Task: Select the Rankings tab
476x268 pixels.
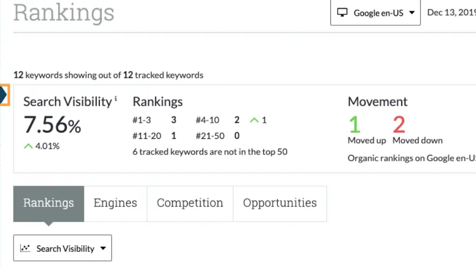Action: (49, 203)
